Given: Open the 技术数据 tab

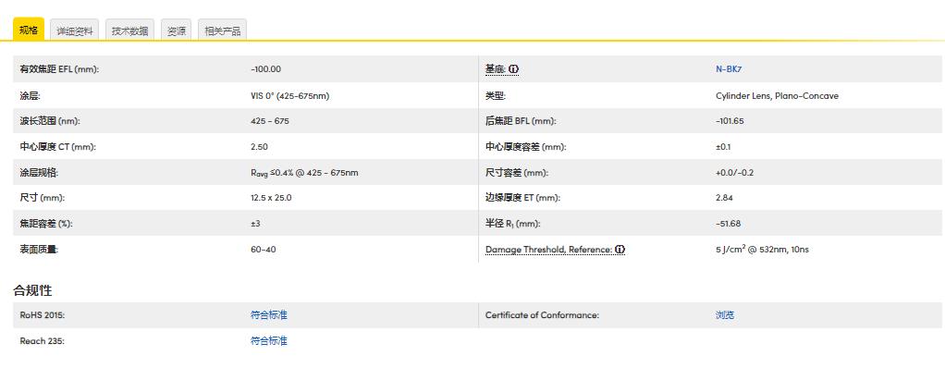Looking at the screenshot, I should pyautogui.click(x=129, y=31).
